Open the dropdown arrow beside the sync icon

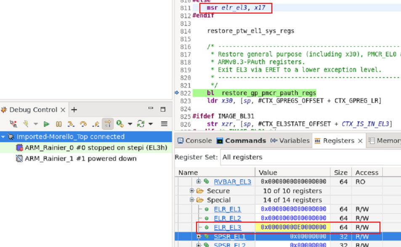click(x=150, y=124)
